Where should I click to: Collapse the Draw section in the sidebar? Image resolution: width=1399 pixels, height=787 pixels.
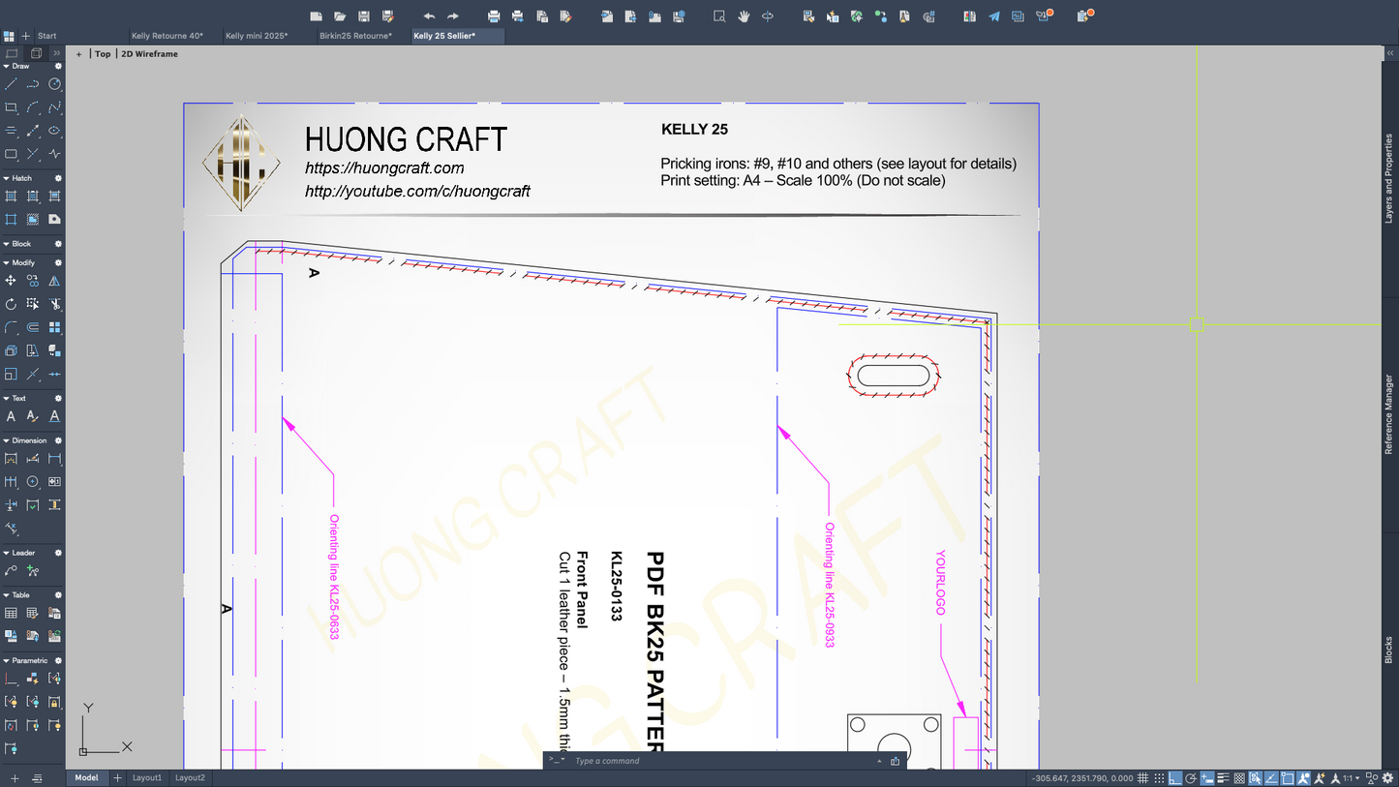6,67
